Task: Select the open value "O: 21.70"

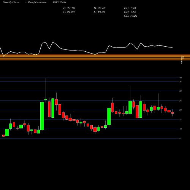Action: tap(69, 8)
